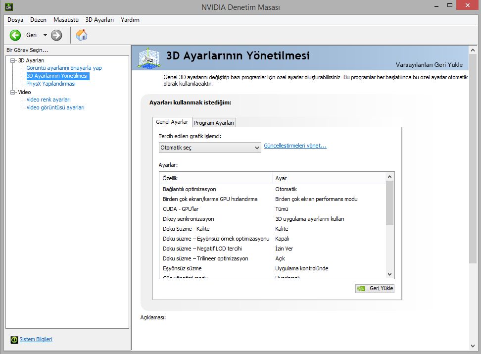Select Doku süzme – Trilineer optimizasyon row

point(272,258)
